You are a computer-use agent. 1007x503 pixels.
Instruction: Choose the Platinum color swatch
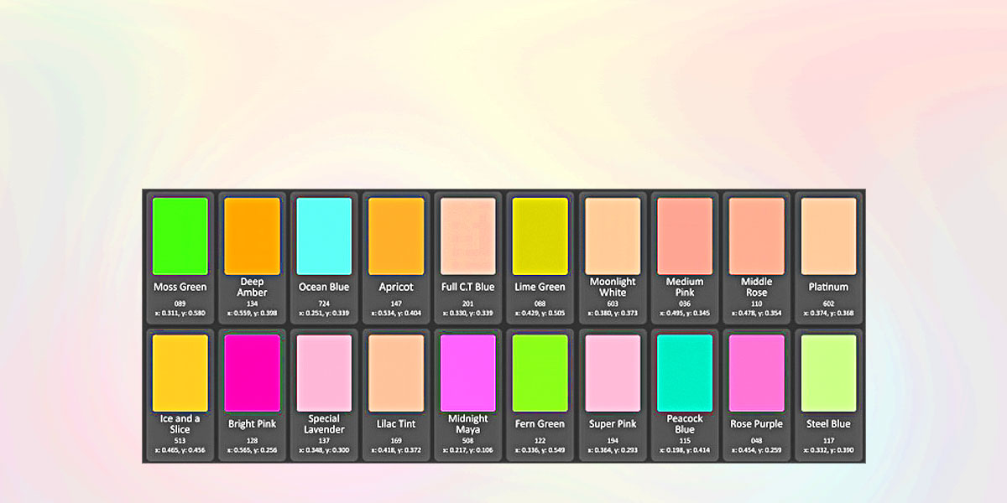coord(828,236)
